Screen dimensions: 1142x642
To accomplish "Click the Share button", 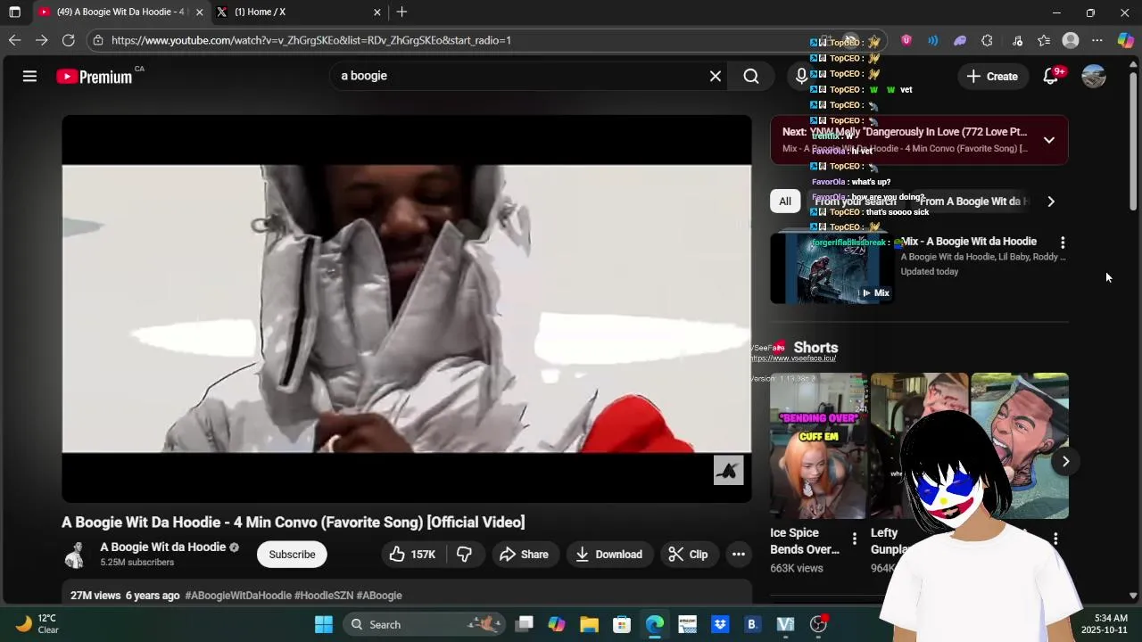I will [x=524, y=555].
